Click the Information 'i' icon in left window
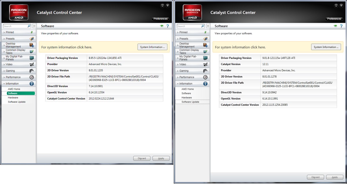Image resolution: width=347 pixels, height=184 pixels. (x=32, y=84)
